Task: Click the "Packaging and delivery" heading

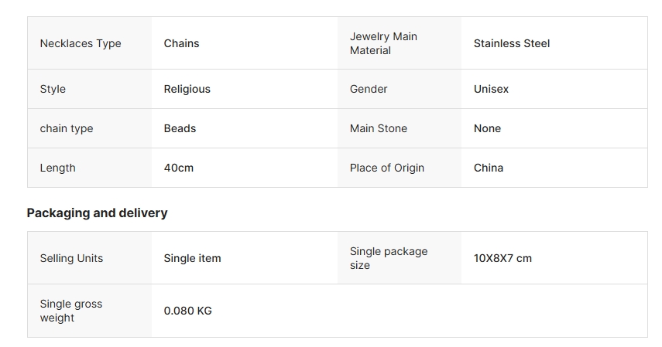Action: pyautogui.click(x=97, y=213)
